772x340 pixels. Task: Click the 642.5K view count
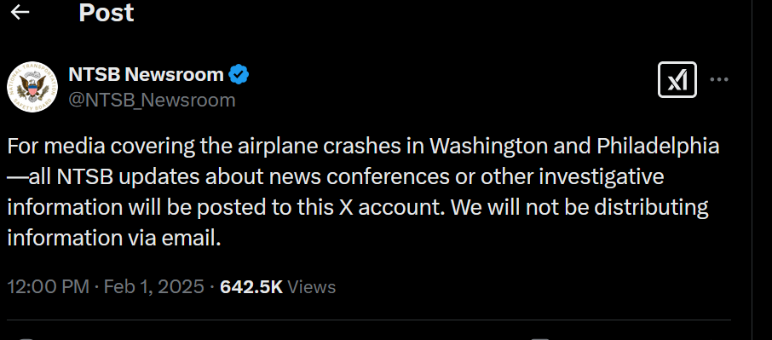tap(251, 286)
